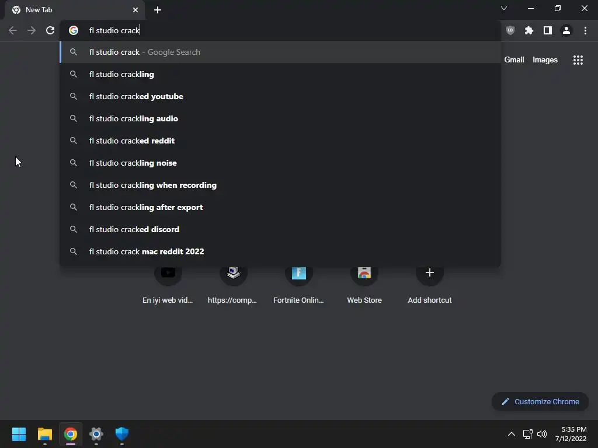Open the Windows Start menu
Image resolution: width=598 pixels, height=448 pixels.
coord(19,434)
